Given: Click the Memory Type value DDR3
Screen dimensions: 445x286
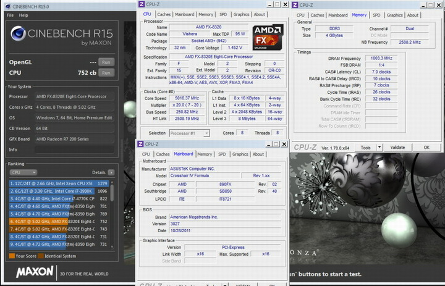Looking at the screenshot, I should click(x=334, y=28).
